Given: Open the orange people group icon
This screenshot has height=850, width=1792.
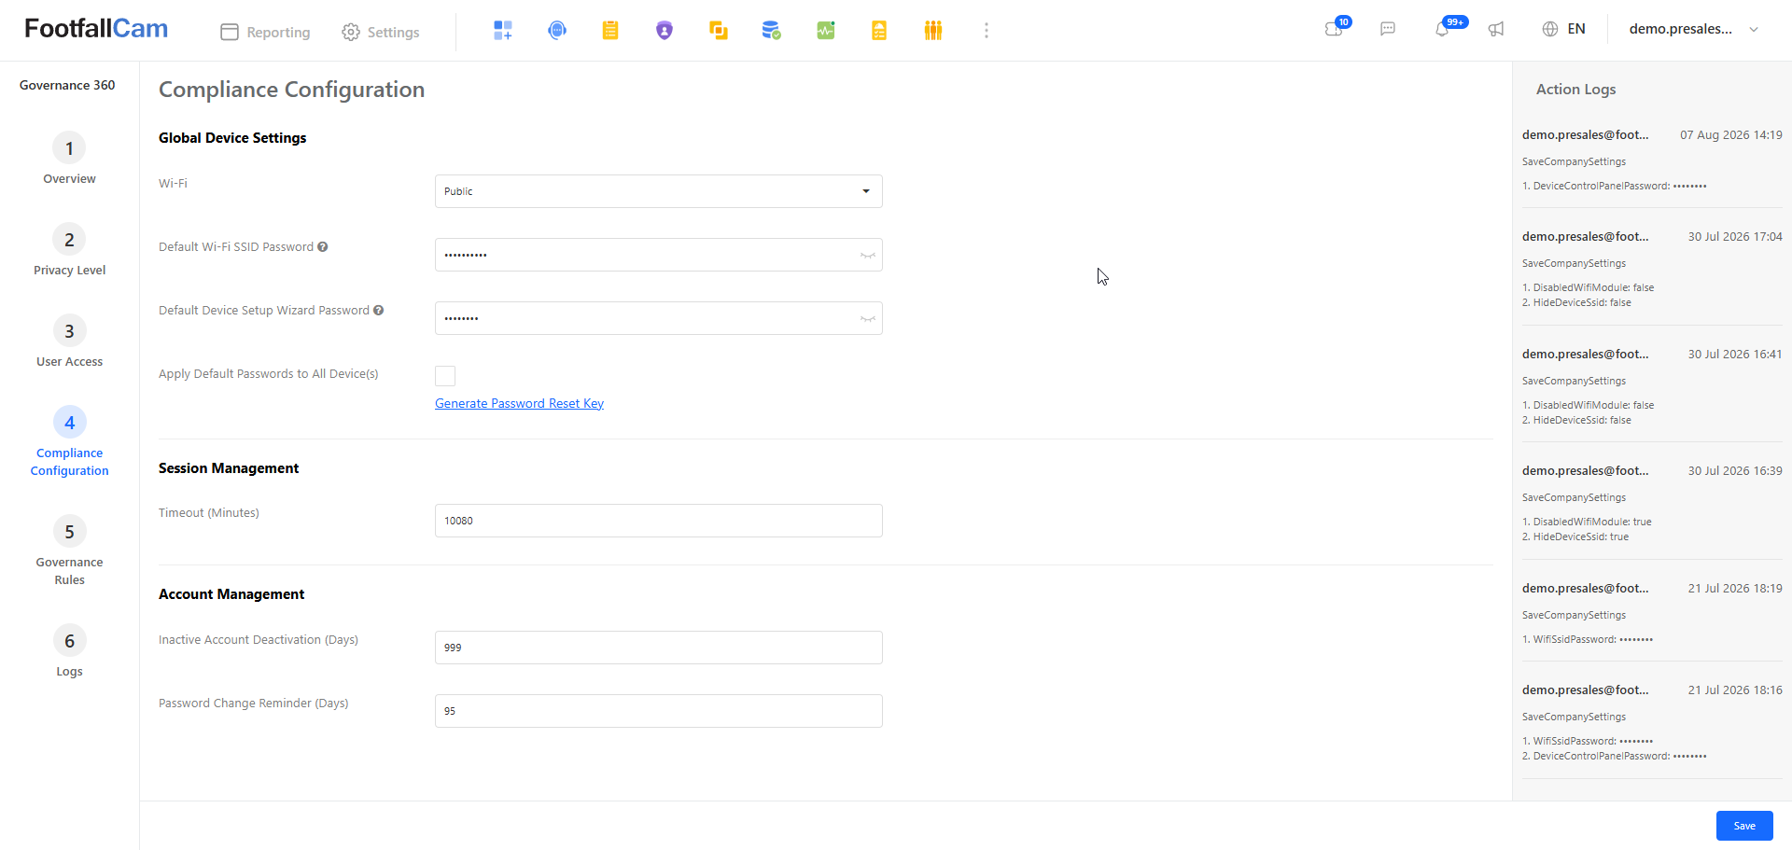Looking at the screenshot, I should pos(933,31).
